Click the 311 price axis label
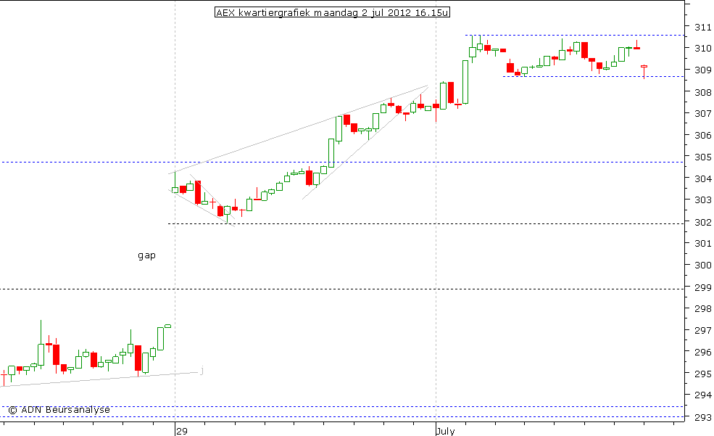 pyautogui.click(x=702, y=28)
